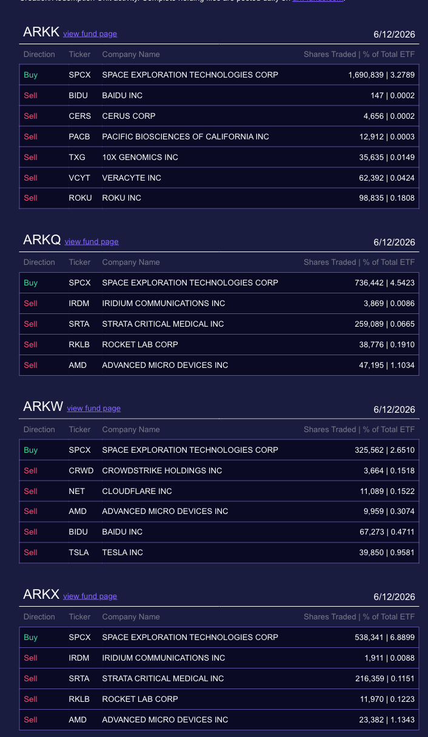Select the BIDU row in ARKK table
The image size is (428, 737).
(219, 96)
